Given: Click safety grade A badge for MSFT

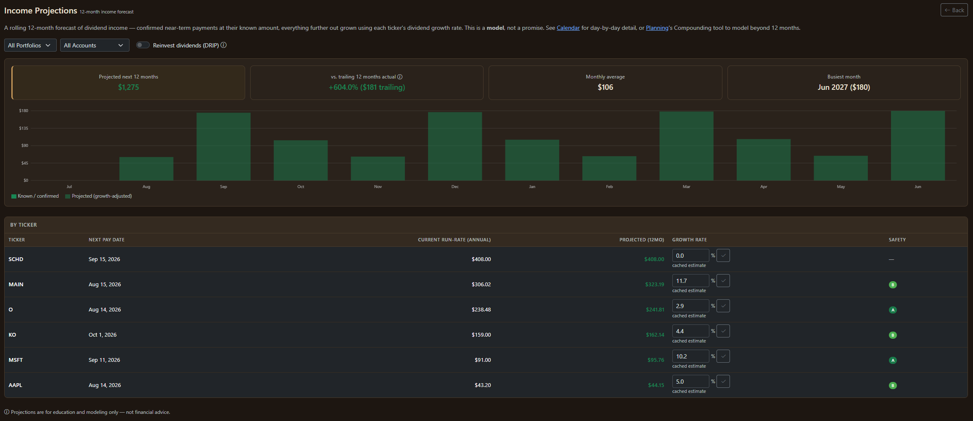Looking at the screenshot, I should click(x=893, y=360).
